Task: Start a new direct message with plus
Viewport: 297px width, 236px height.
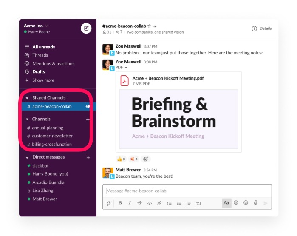Action: [x=88, y=158]
